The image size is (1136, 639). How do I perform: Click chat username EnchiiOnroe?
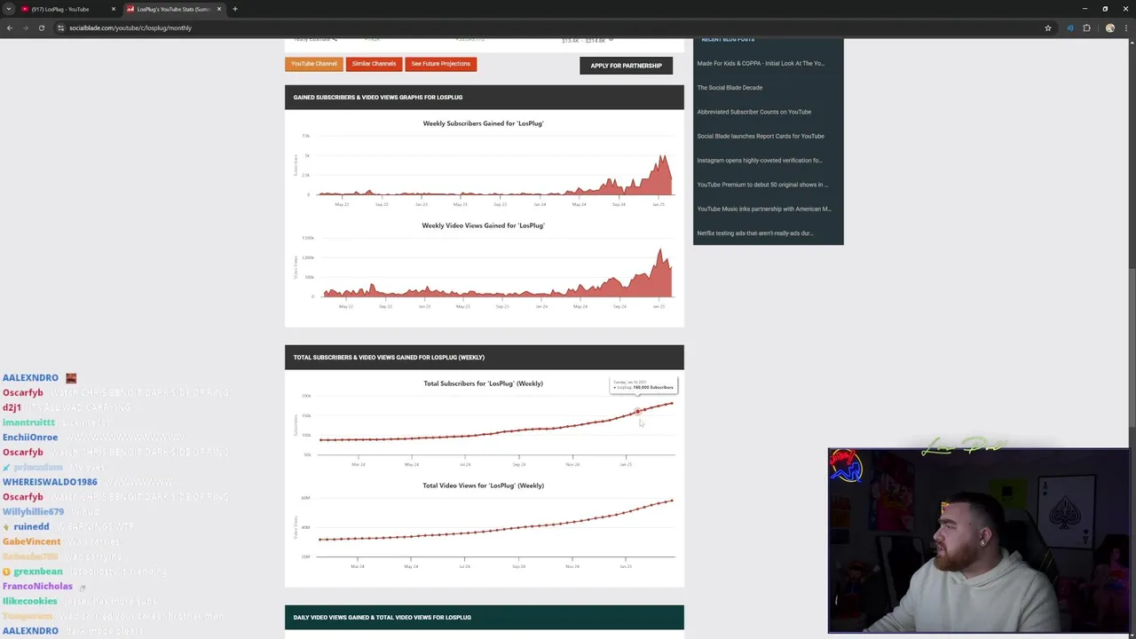(30, 438)
